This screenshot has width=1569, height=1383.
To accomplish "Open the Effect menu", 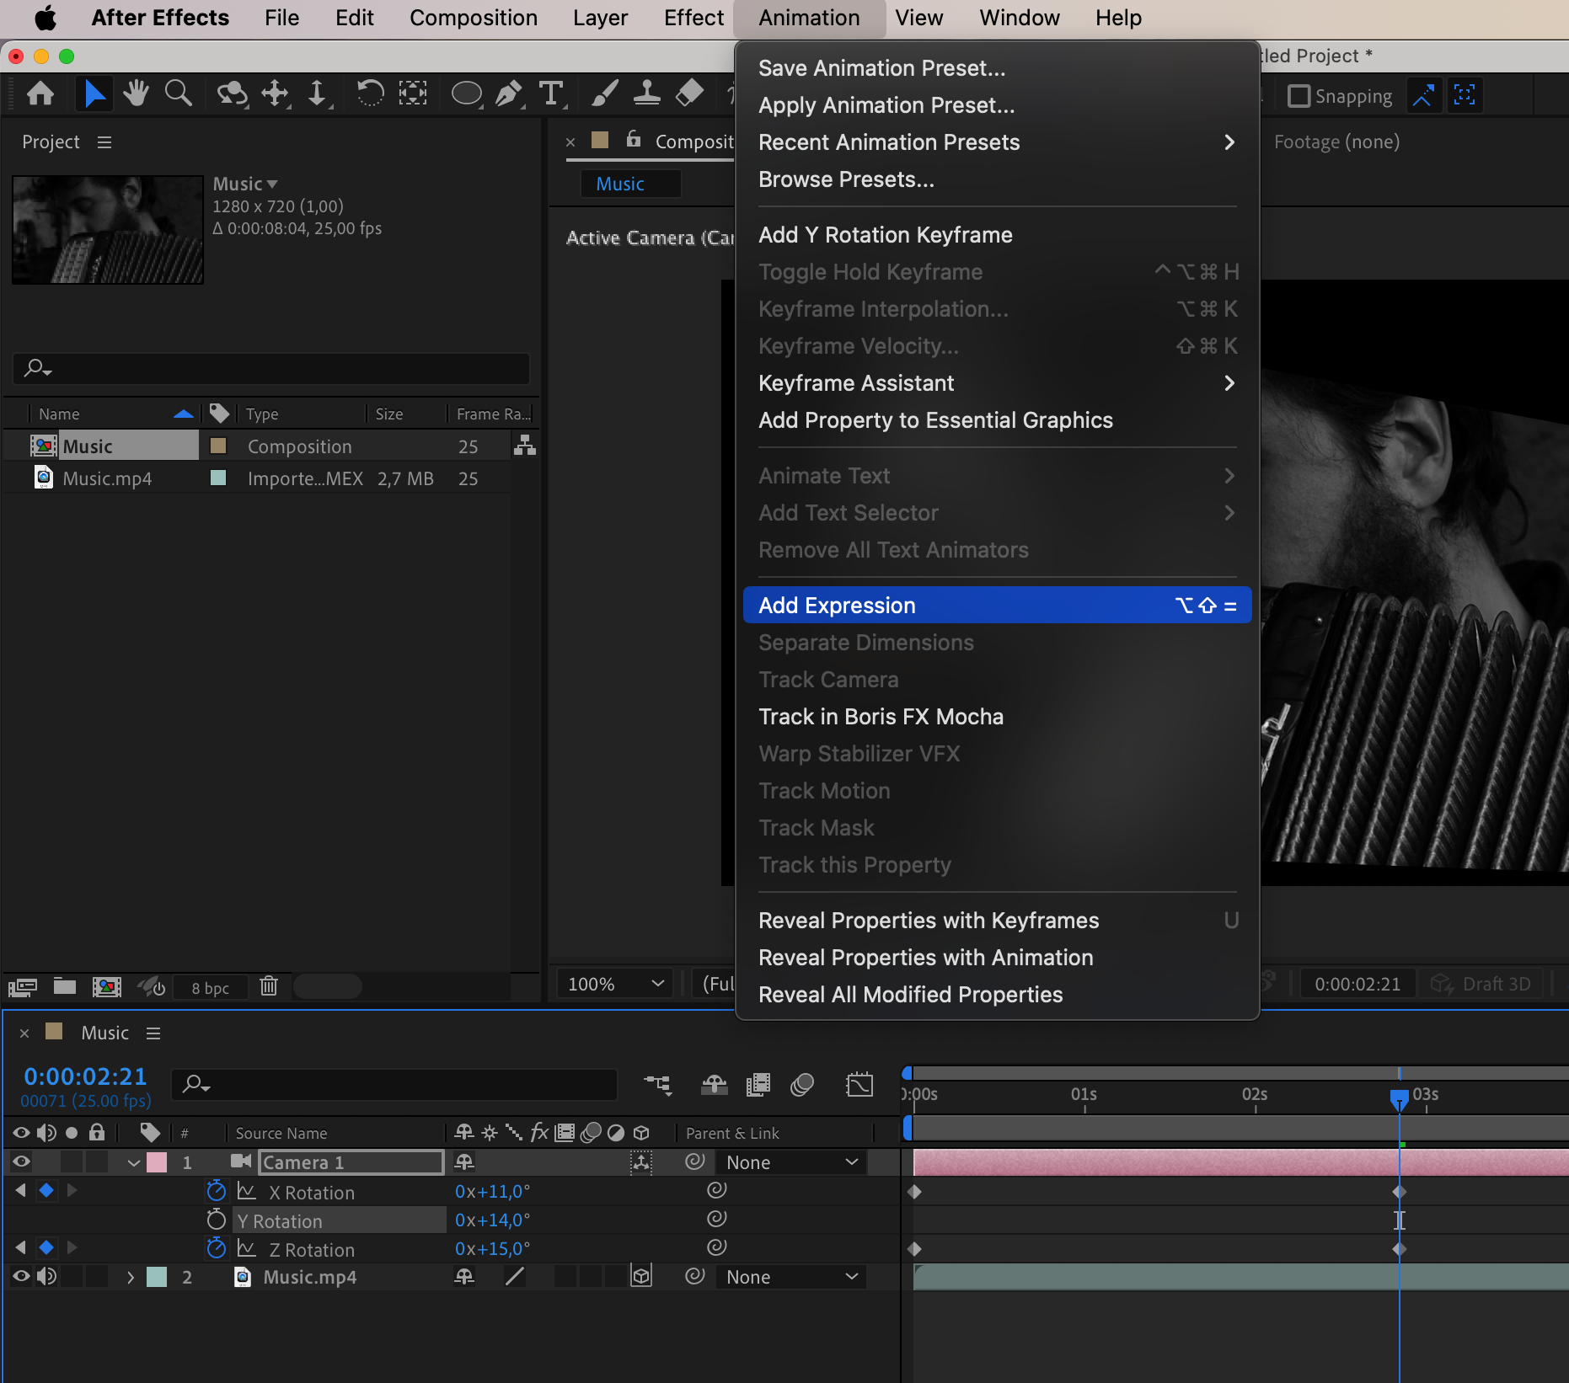I will point(693,19).
